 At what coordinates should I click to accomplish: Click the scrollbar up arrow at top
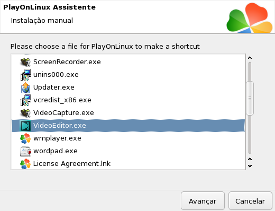point(250,58)
